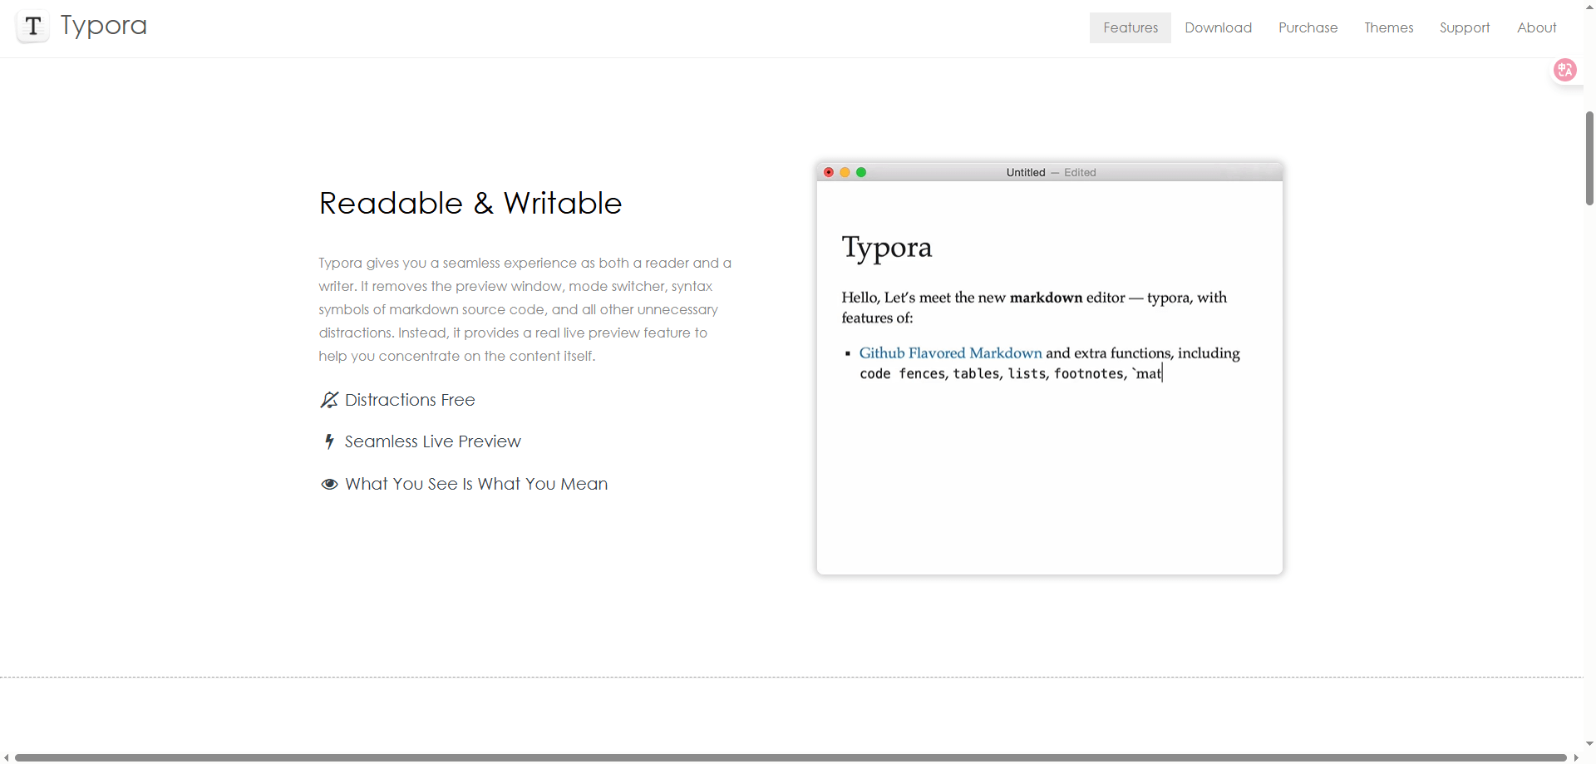Click the Edited status in demo title bar

coord(1080,172)
